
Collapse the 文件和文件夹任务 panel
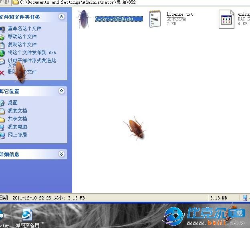tap(61, 17)
